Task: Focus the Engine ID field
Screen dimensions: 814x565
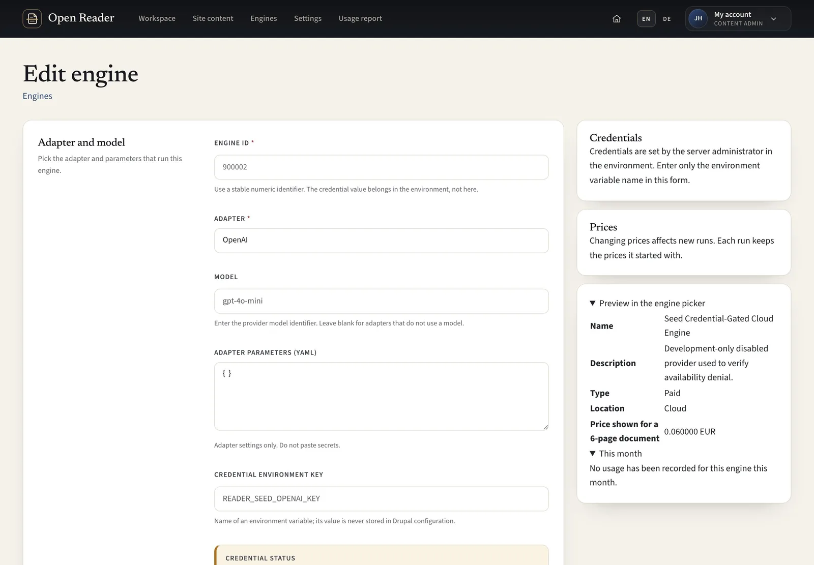Action: pos(381,167)
